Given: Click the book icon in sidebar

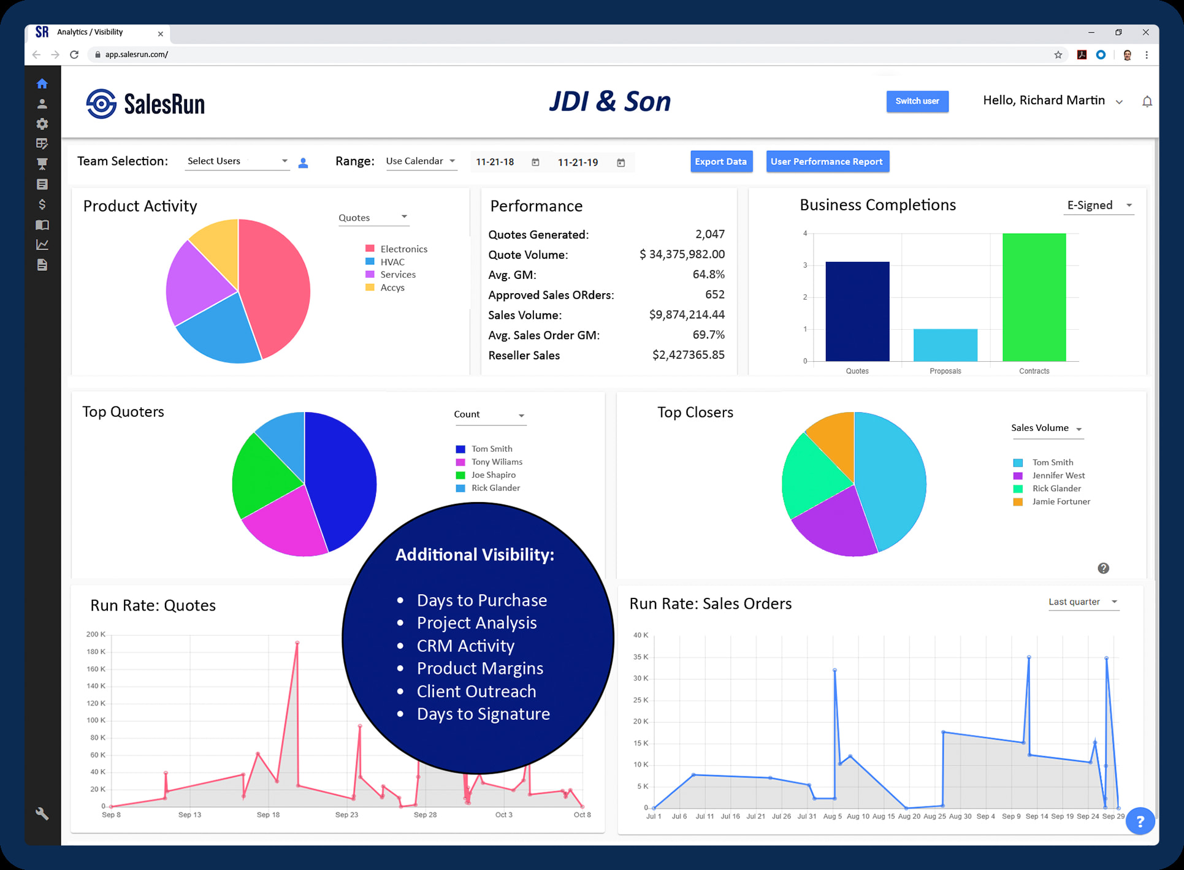Looking at the screenshot, I should [x=42, y=224].
